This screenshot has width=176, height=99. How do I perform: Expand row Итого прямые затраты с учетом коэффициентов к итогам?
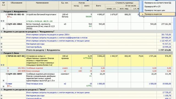tap(1, 38)
